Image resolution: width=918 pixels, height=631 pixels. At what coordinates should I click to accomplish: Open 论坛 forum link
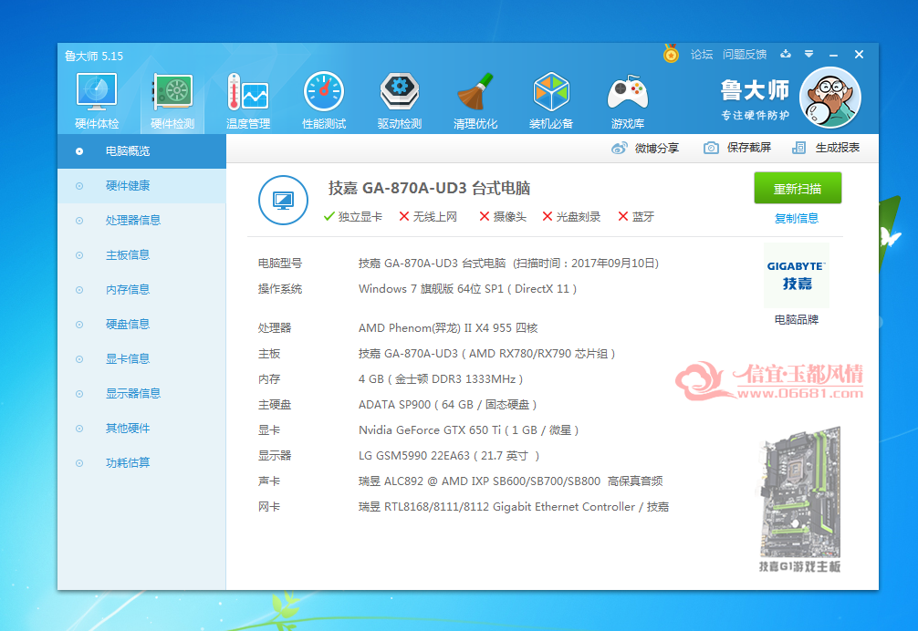pos(702,55)
